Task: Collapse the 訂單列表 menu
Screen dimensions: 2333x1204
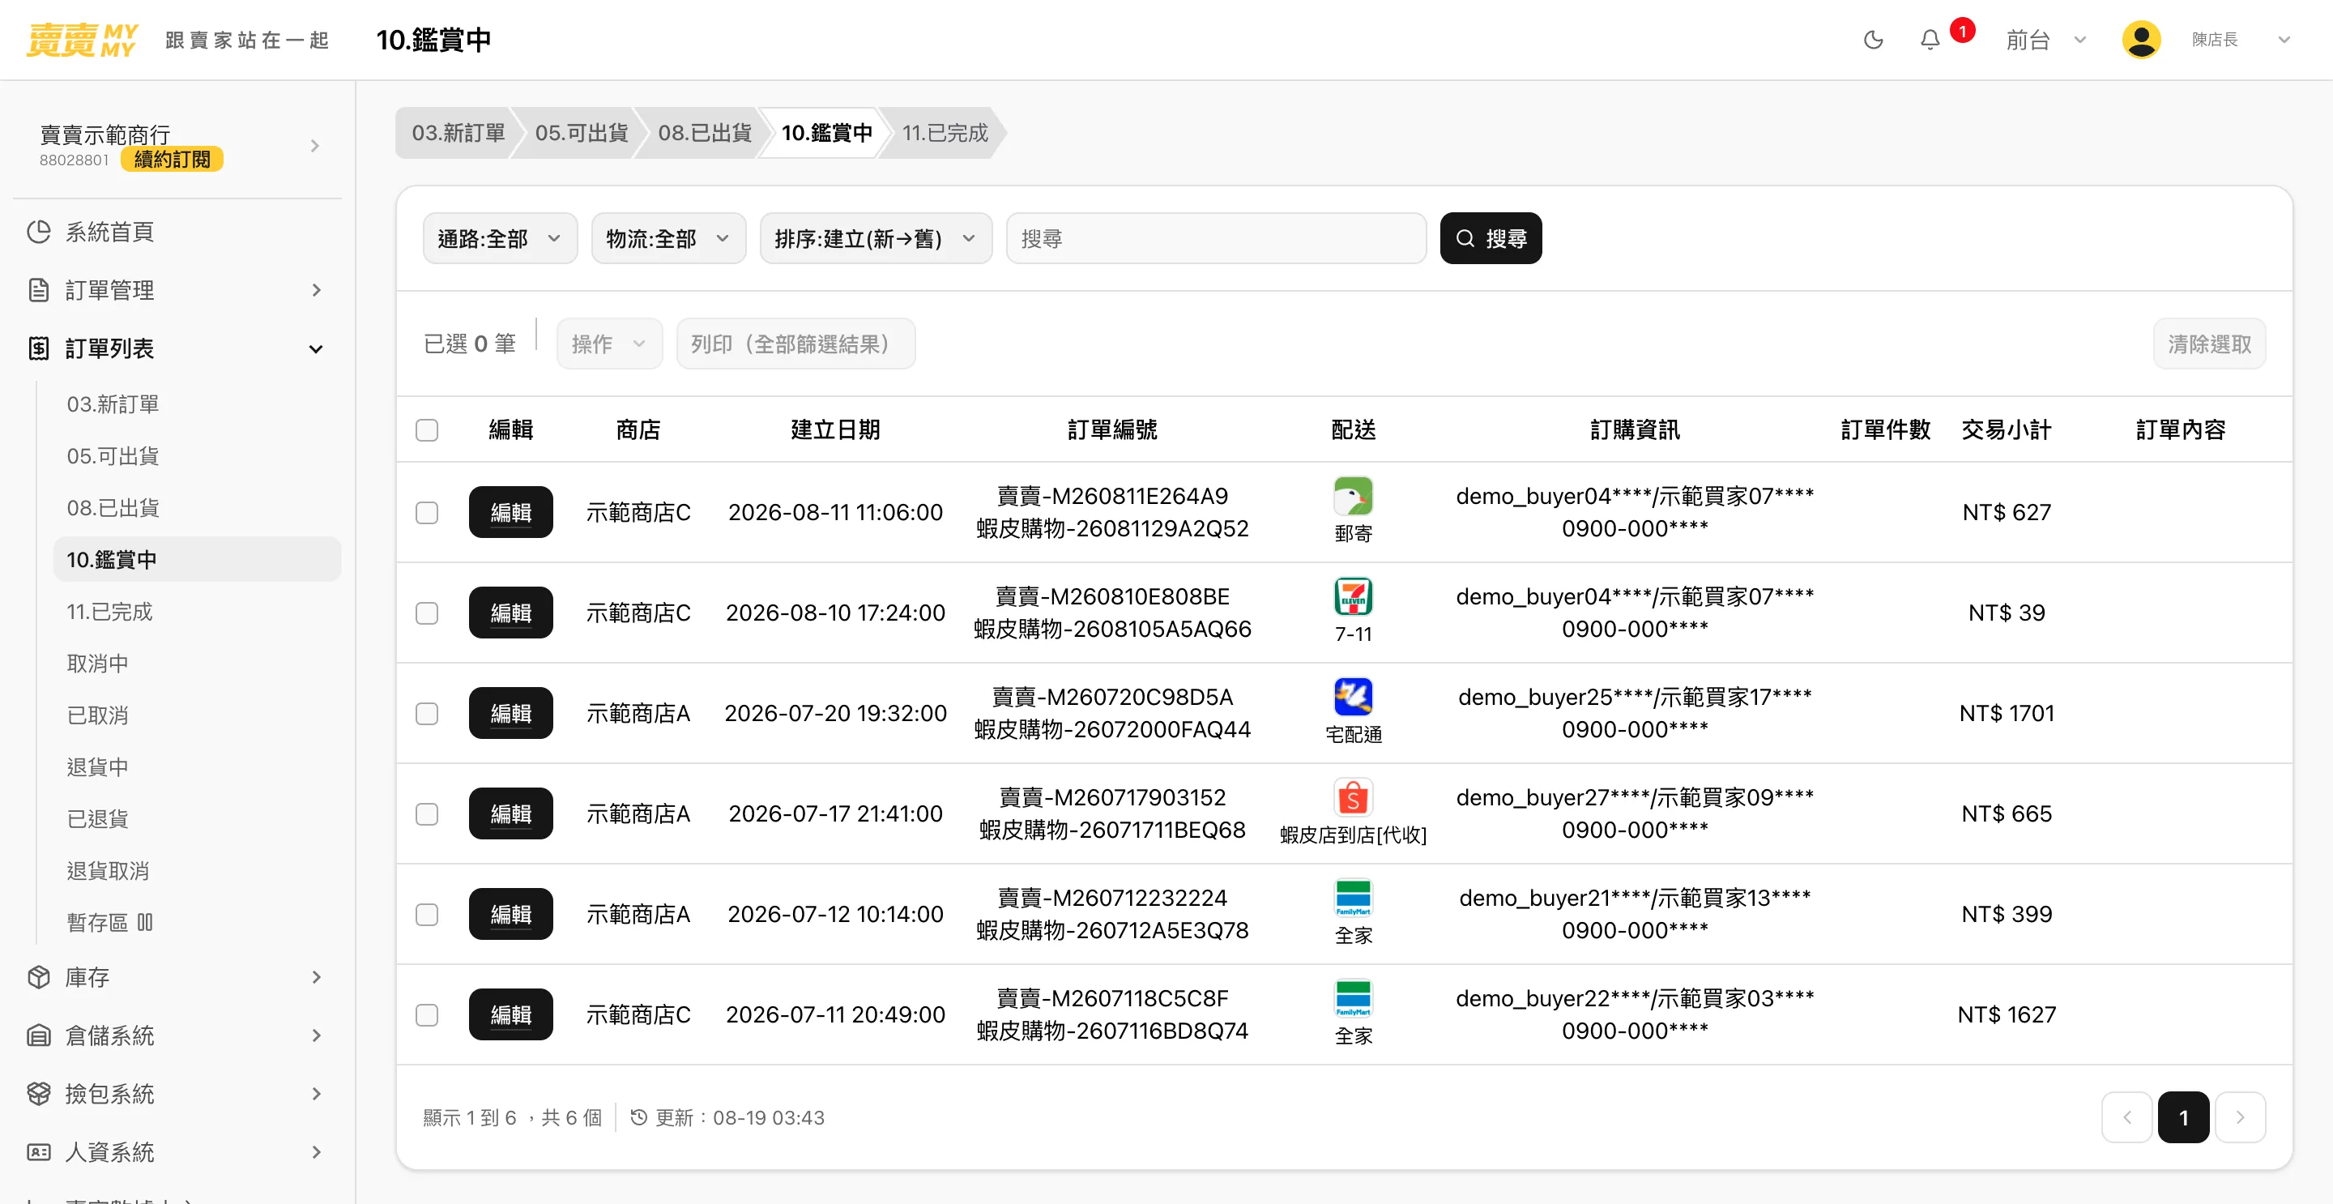Action: (316, 348)
